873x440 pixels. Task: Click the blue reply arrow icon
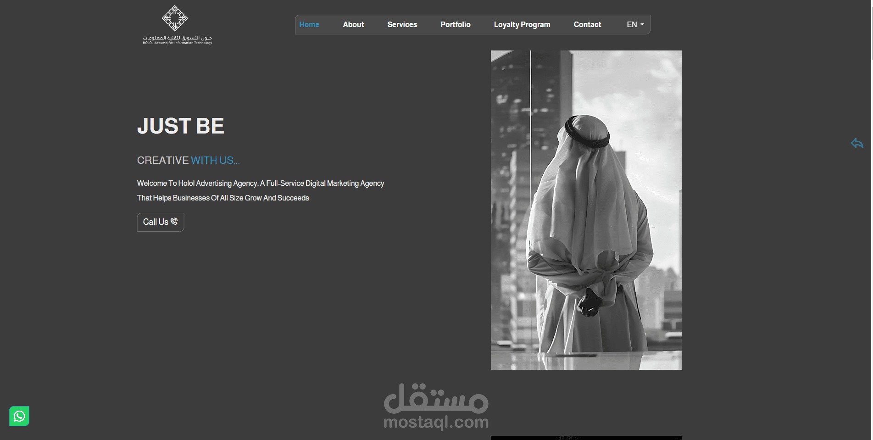tap(857, 143)
